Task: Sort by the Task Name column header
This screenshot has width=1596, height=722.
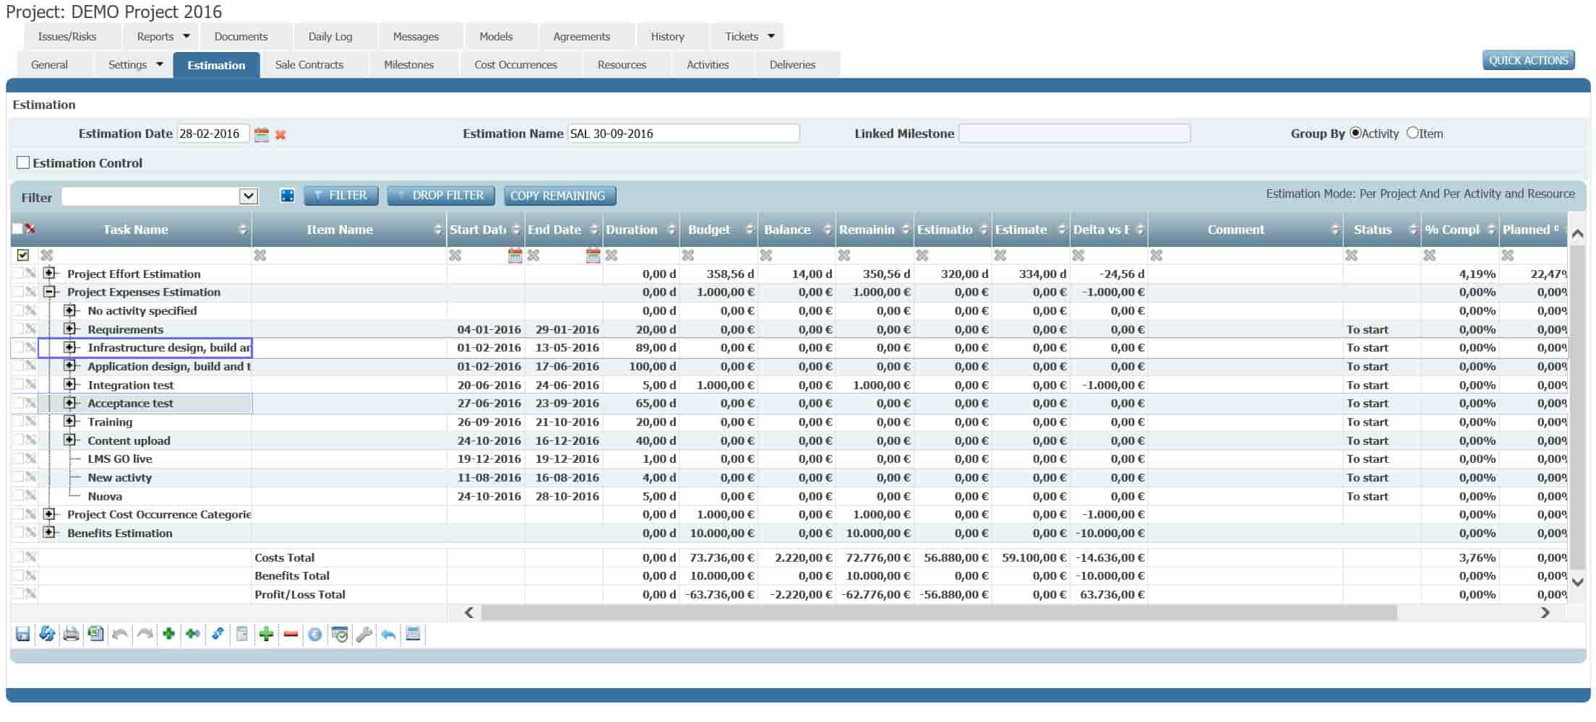Action: (136, 230)
